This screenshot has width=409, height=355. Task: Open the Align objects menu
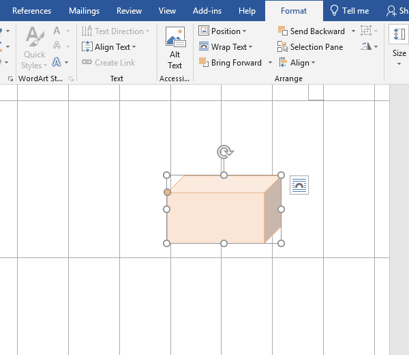297,63
